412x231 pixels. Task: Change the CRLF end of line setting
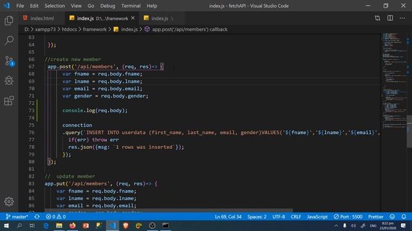296,217
